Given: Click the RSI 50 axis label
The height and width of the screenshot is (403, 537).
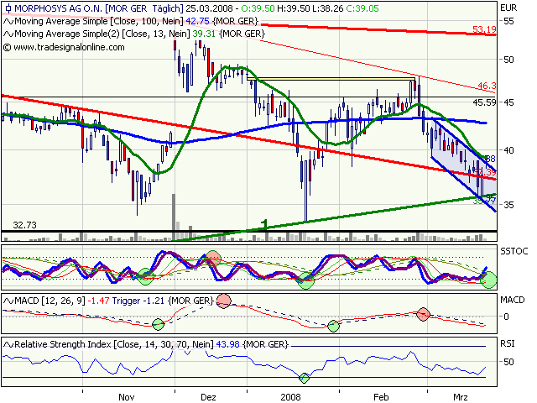Looking at the screenshot, I should point(508,362).
